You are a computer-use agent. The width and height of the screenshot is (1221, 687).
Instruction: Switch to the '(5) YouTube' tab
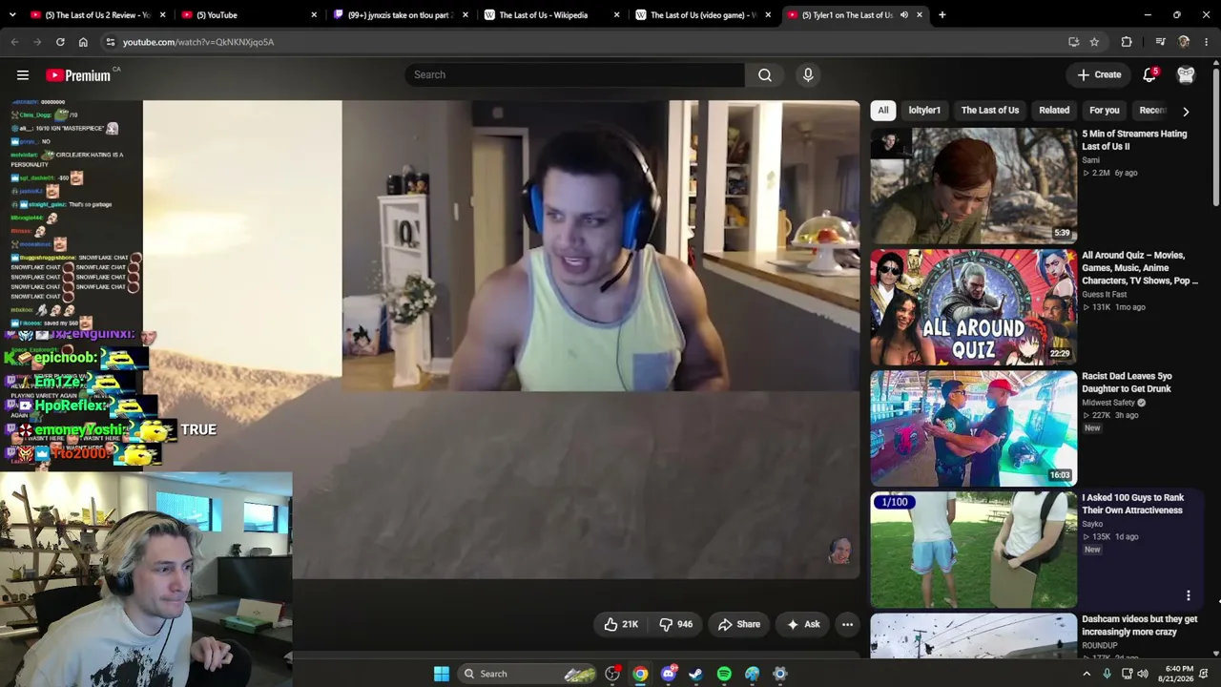click(248, 15)
